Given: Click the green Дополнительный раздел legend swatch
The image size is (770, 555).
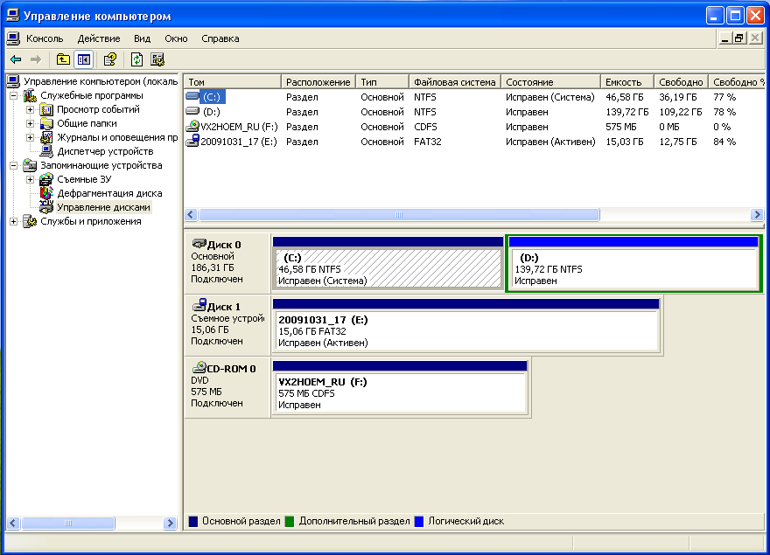Looking at the screenshot, I should pyautogui.click(x=290, y=522).
